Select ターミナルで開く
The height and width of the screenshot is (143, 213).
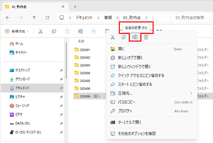tap(152, 122)
